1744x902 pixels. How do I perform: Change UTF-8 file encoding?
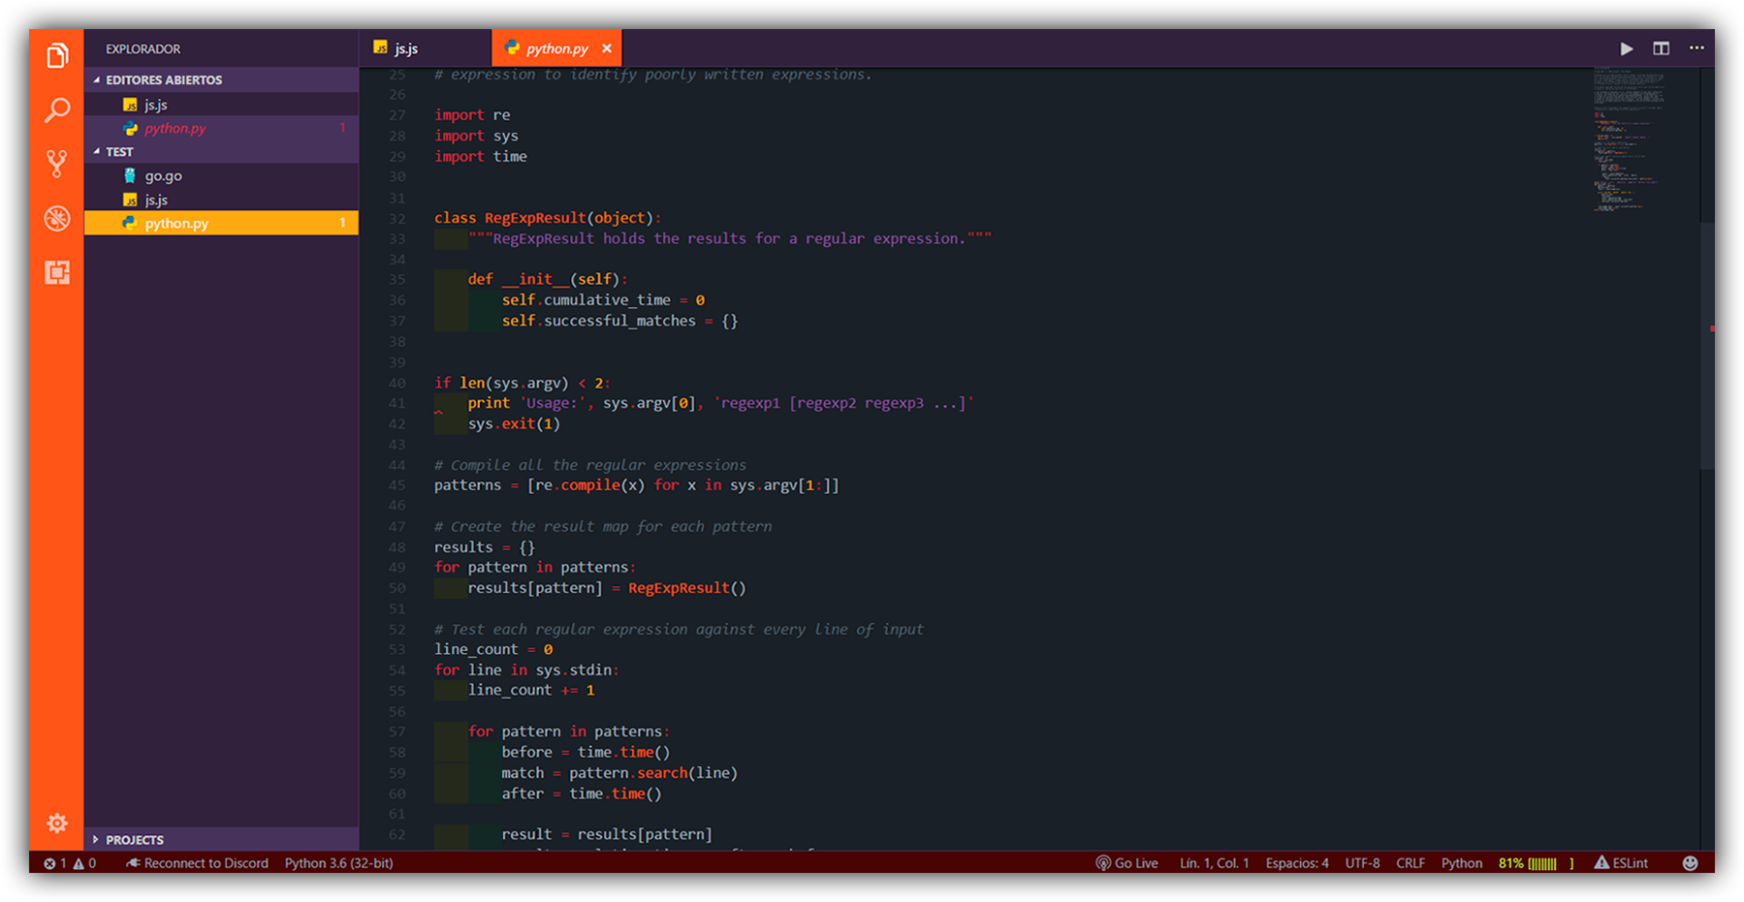point(1362,863)
